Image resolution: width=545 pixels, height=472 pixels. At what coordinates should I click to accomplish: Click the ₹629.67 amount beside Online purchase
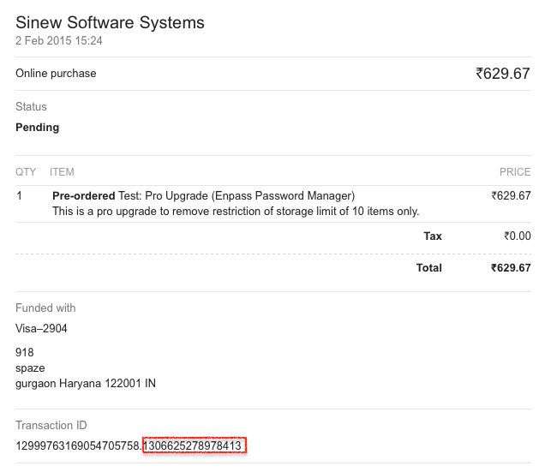click(x=503, y=74)
